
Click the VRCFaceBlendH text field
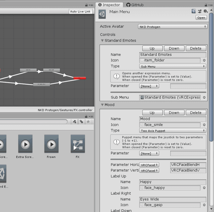pos(188,165)
